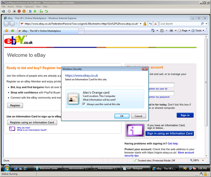
Task: Click the Windows Start orb
Action: point(7,168)
